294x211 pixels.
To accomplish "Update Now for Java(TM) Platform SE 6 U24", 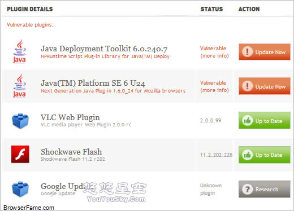I will 265,86.
